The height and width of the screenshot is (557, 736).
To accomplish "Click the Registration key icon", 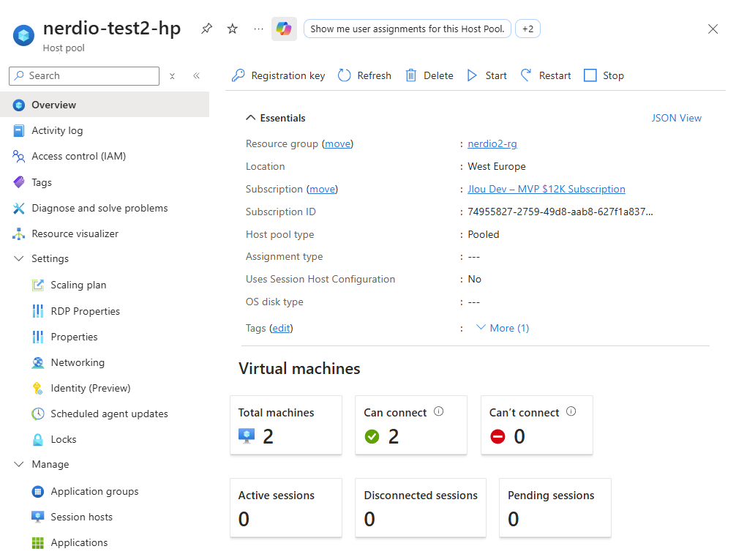I will [239, 75].
